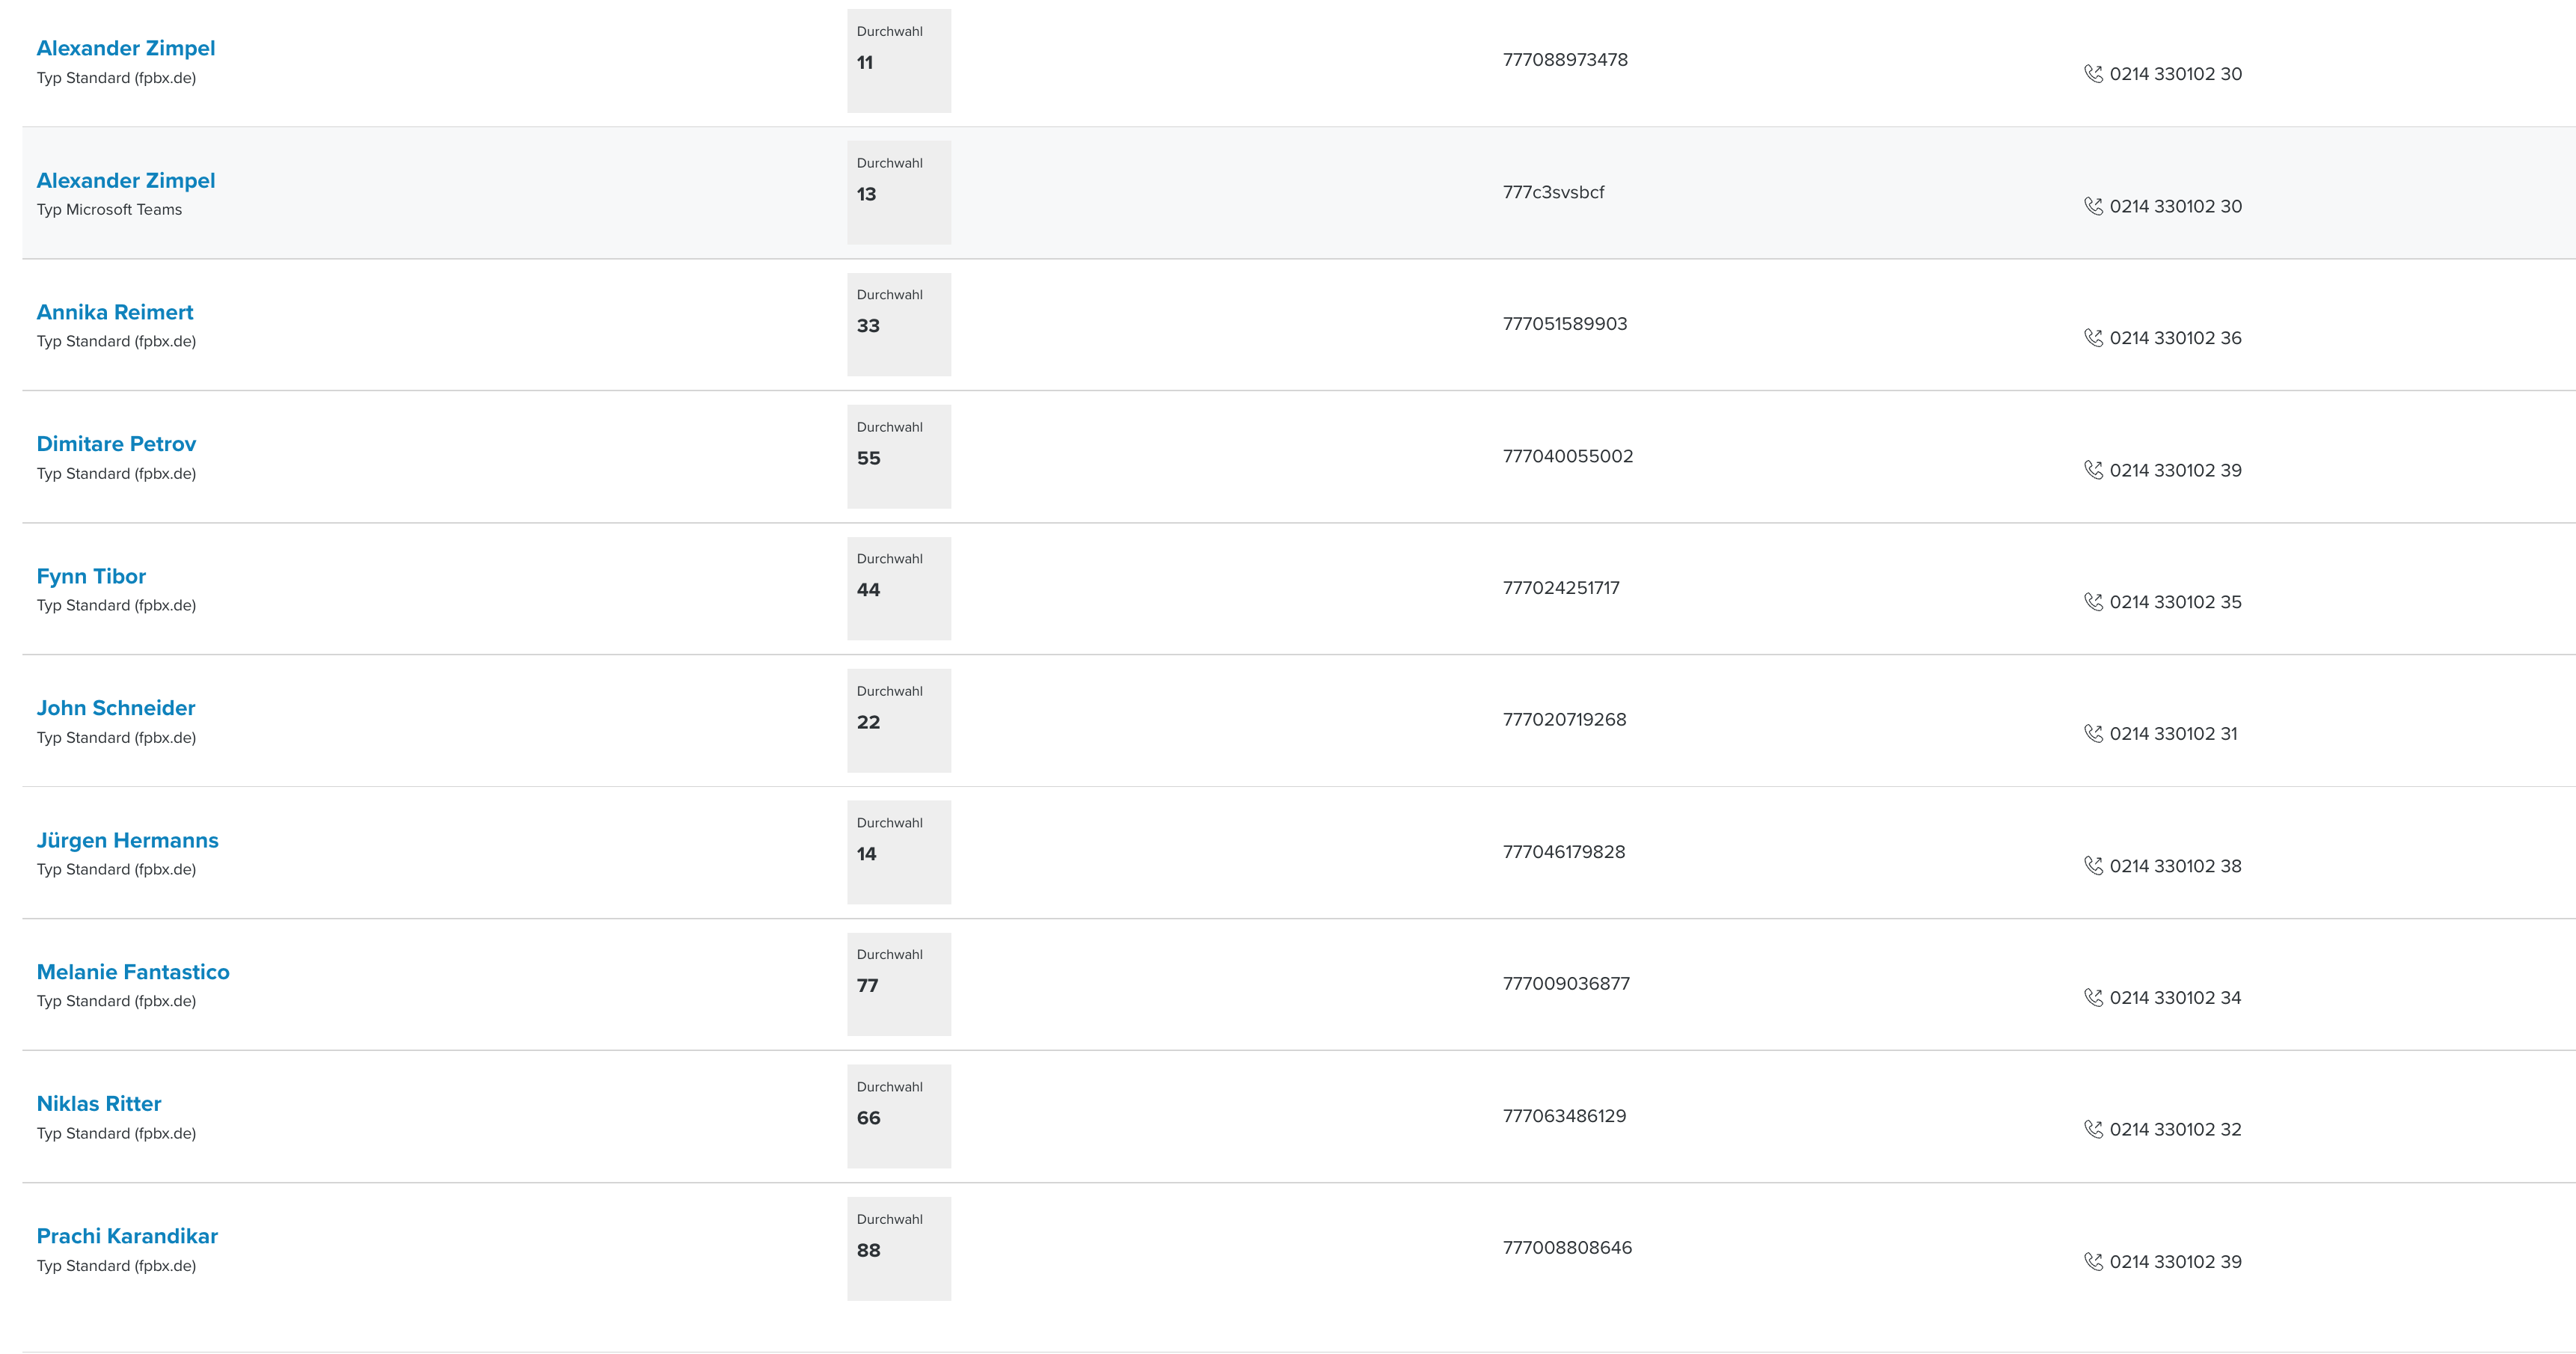Click SIP ID 777088973478
The width and height of the screenshot is (2576, 1354).
1565,60
